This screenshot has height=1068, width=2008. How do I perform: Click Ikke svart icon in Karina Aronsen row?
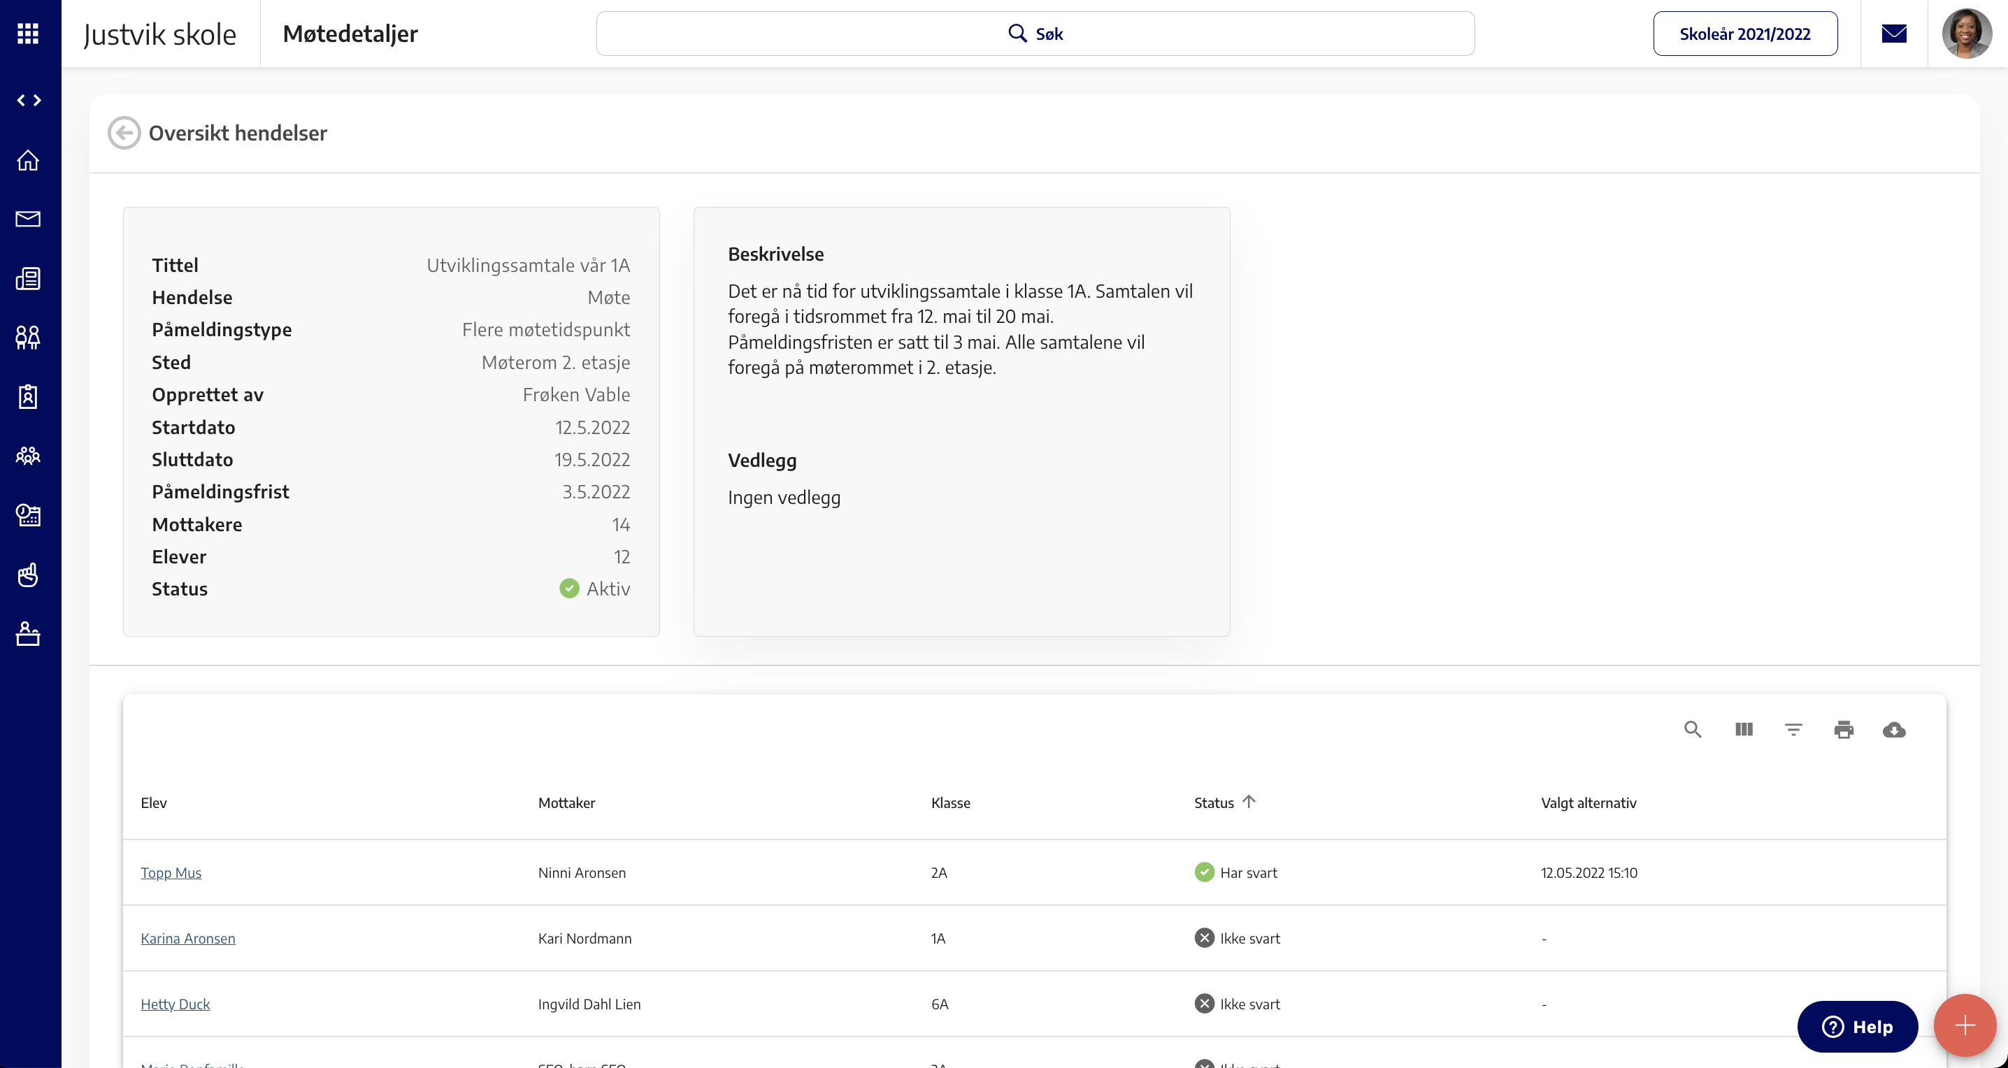(x=1205, y=938)
